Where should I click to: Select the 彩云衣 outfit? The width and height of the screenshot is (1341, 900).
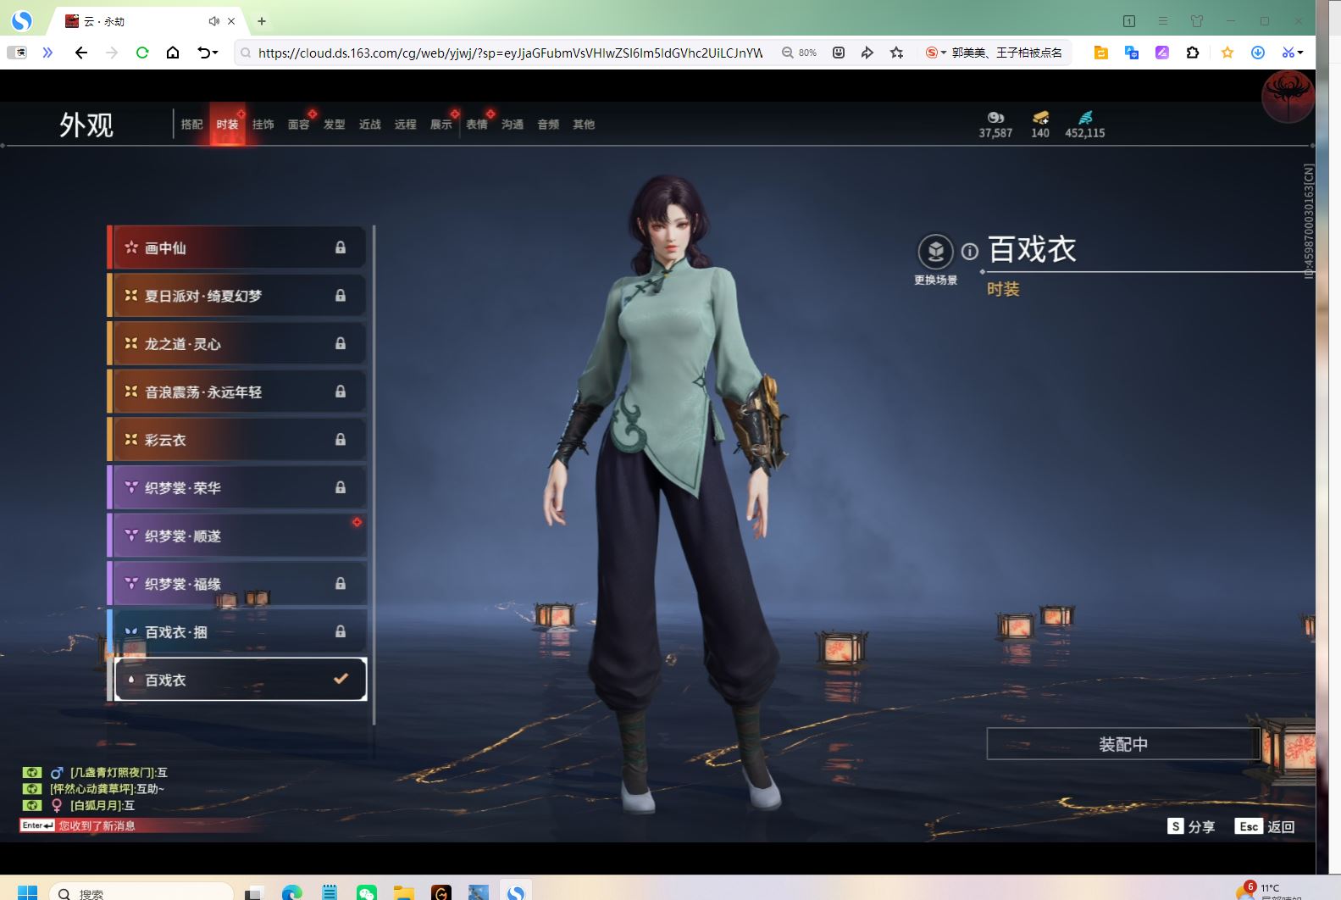pyautogui.click(x=237, y=440)
